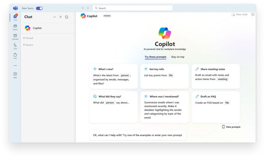Screen dimensions: 267x159
Task: Go forward with the right arrow
Action: [x=88, y=8]
